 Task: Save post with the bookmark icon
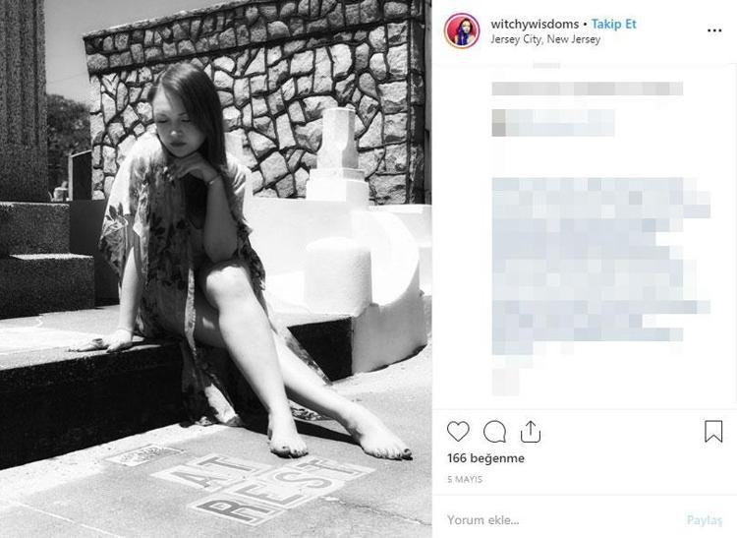point(713,431)
